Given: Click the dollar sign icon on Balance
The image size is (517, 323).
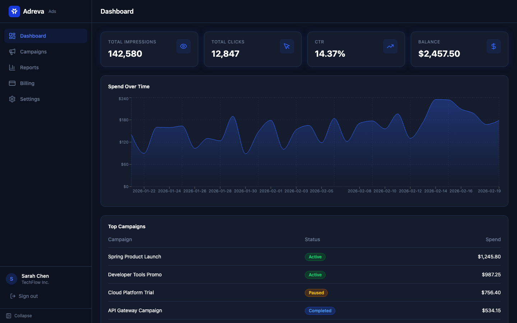Looking at the screenshot, I should pyautogui.click(x=494, y=46).
